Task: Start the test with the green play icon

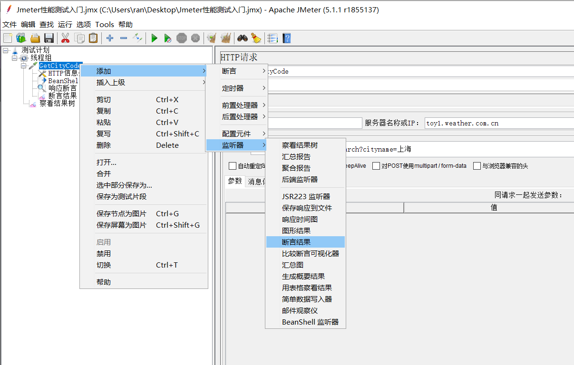Action: click(x=154, y=38)
